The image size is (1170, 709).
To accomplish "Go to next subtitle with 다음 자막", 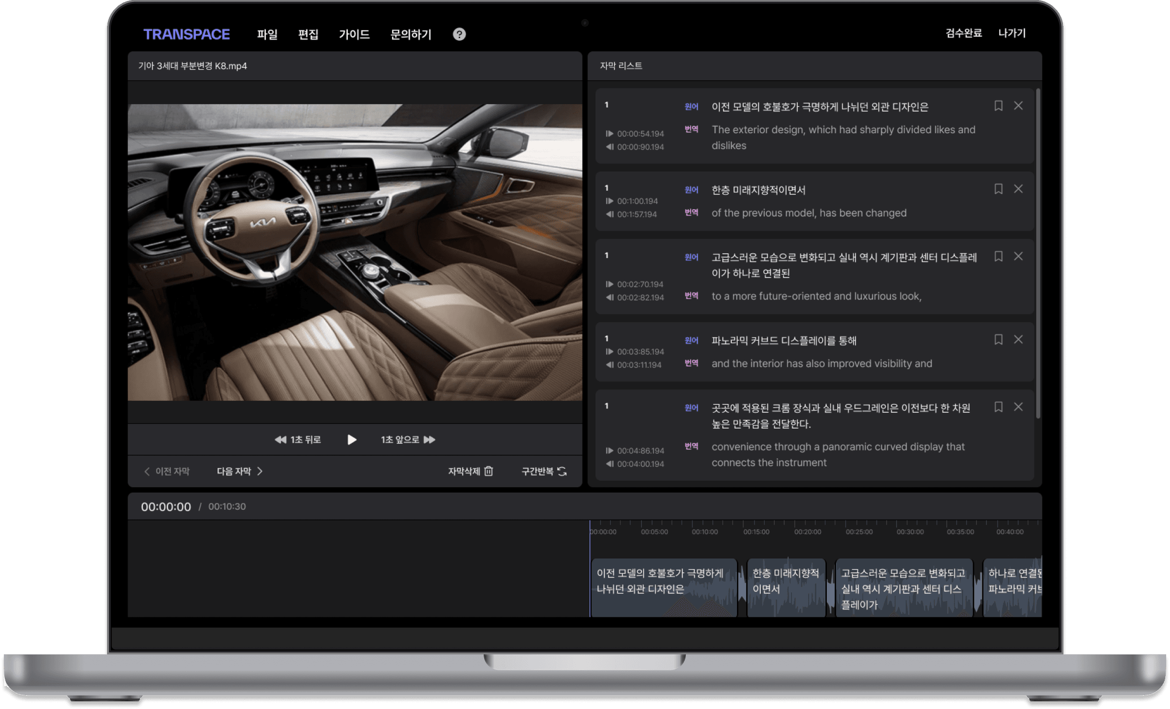I will pyautogui.click(x=239, y=471).
